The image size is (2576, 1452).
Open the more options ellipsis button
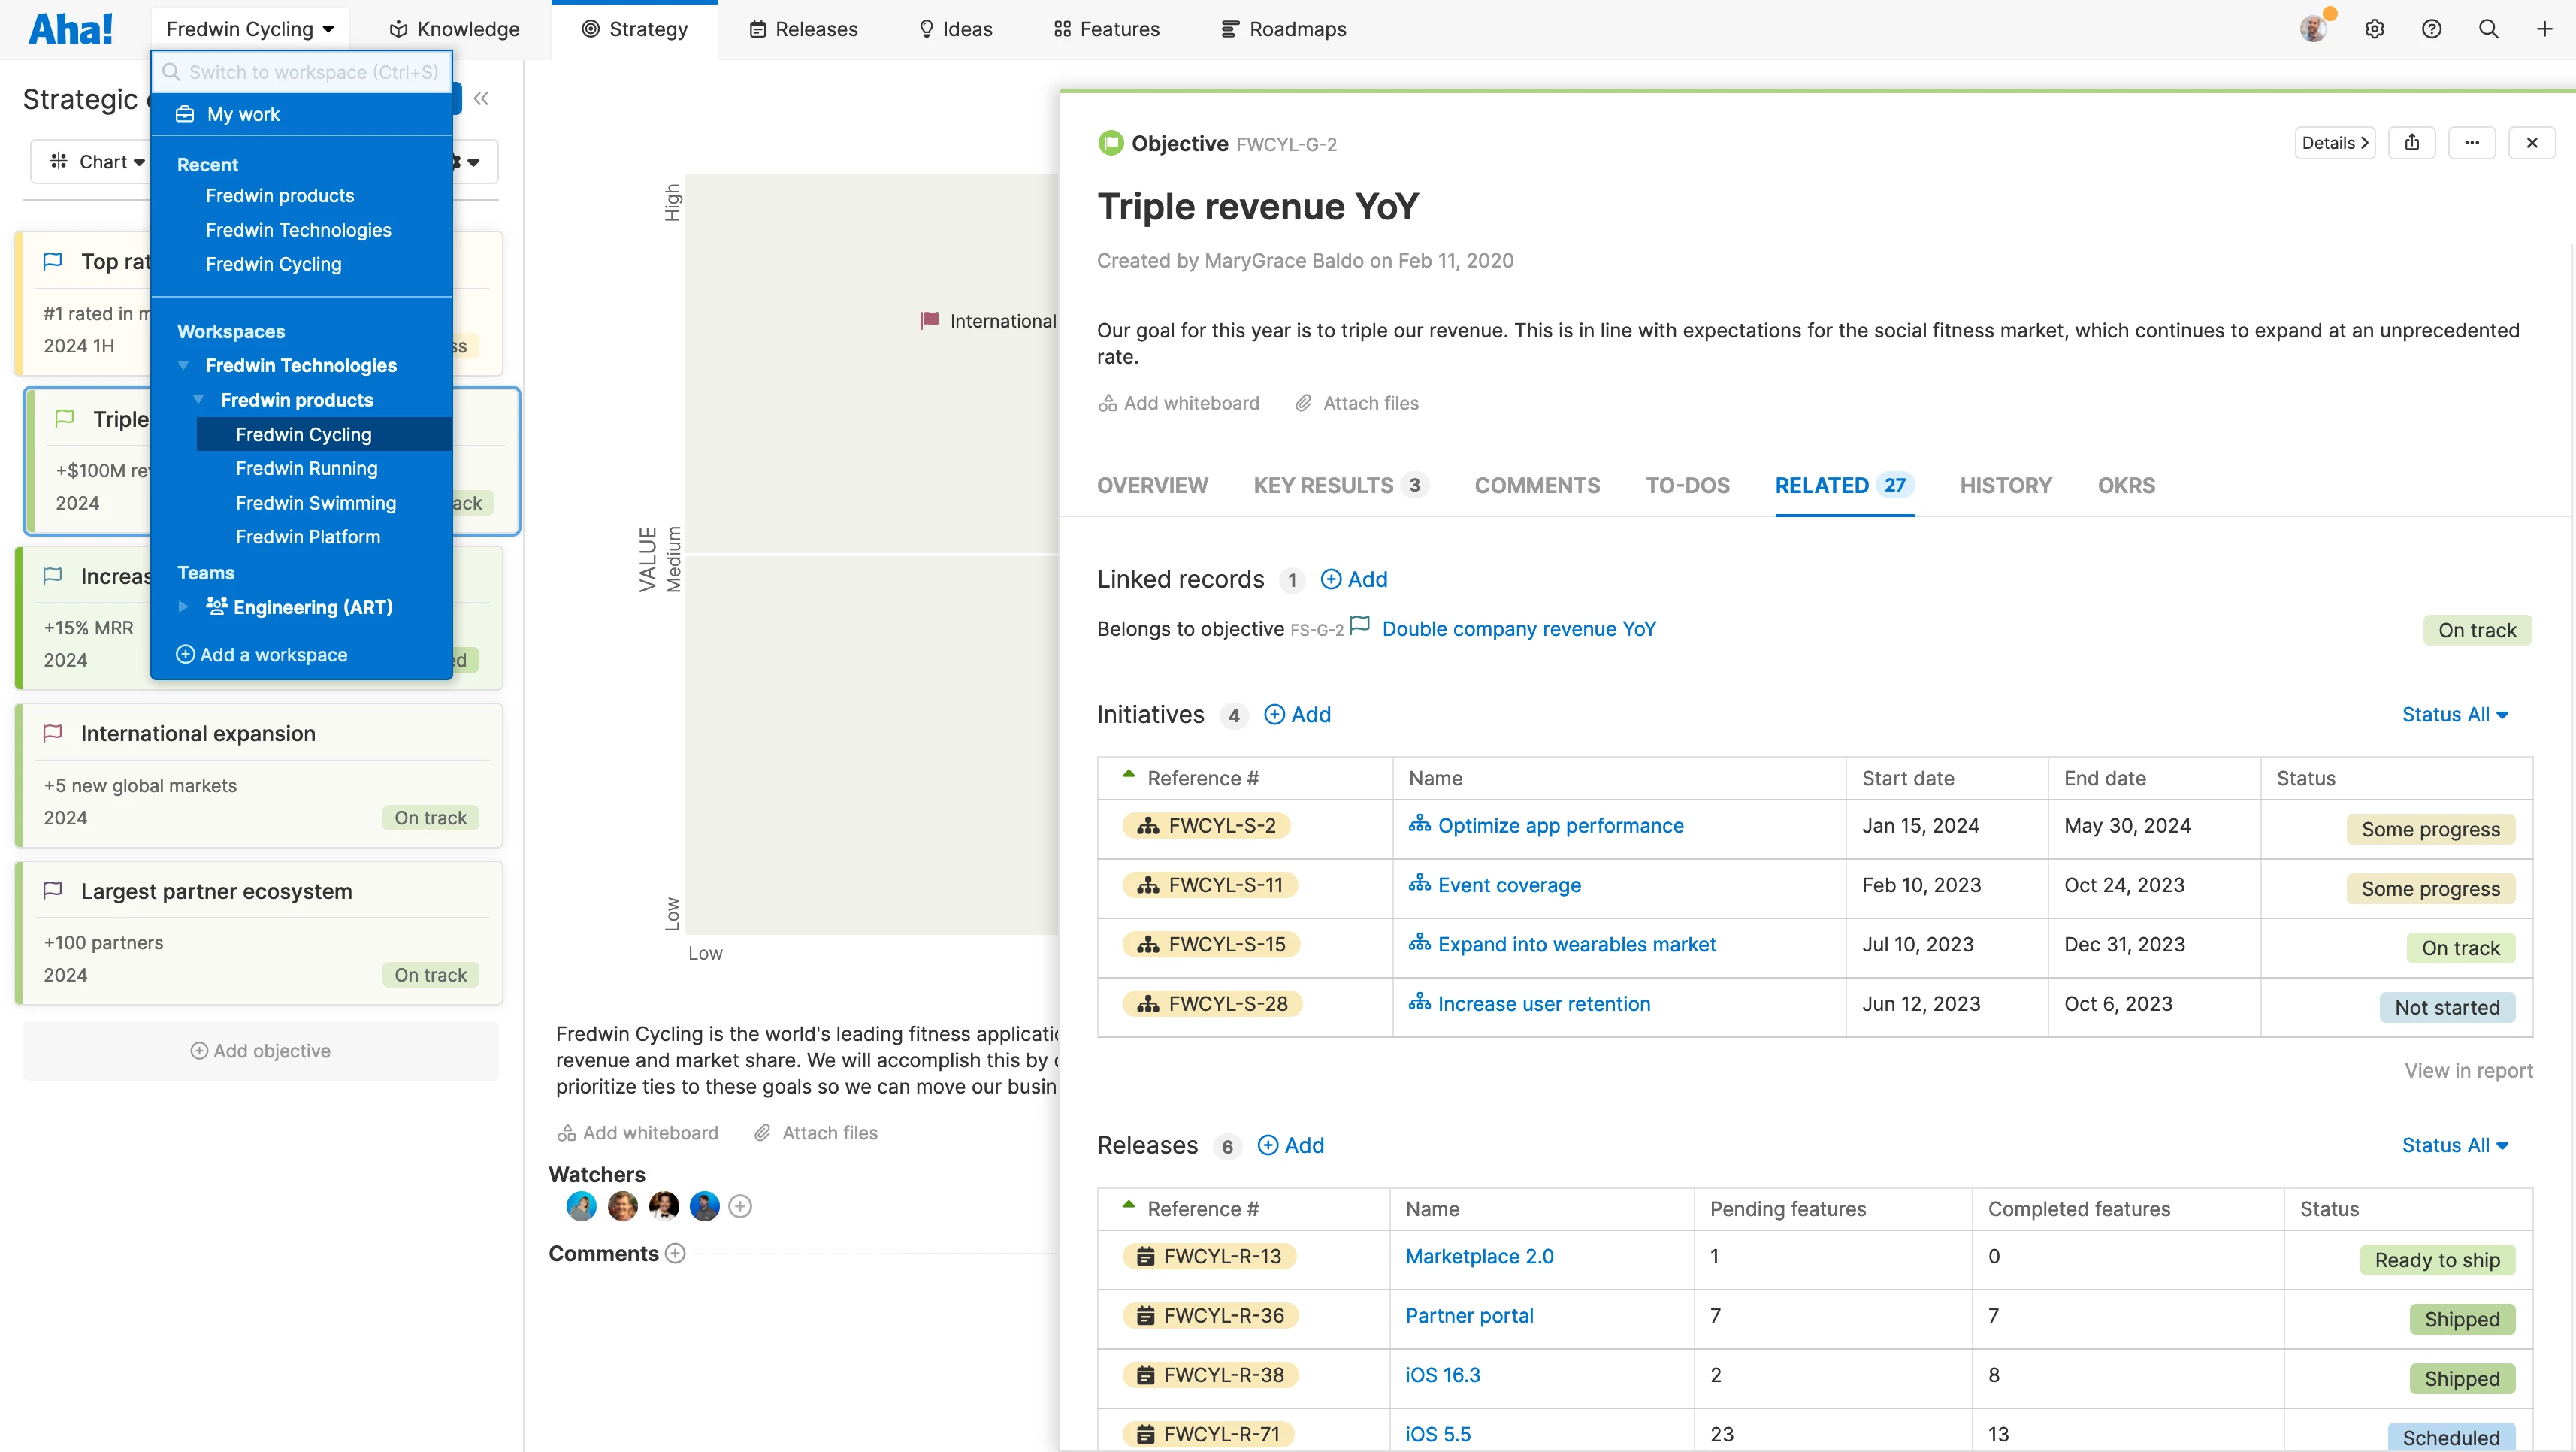point(2471,143)
